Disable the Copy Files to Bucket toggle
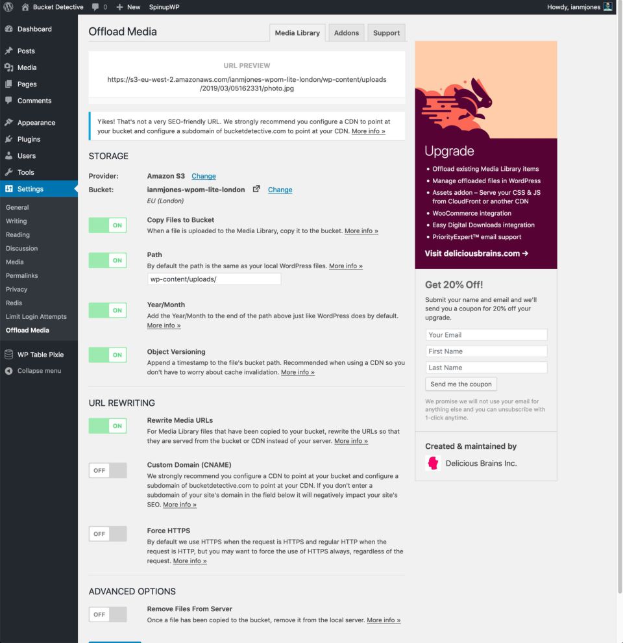 [108, 225]
